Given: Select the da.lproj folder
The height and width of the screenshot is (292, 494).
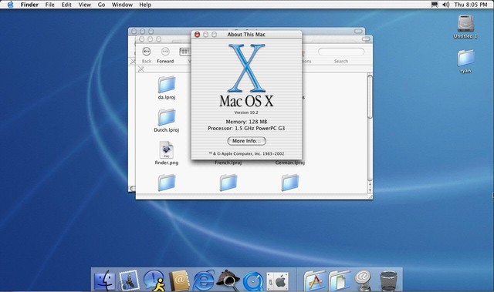Looking at the screenshot, I should point(167,88).
